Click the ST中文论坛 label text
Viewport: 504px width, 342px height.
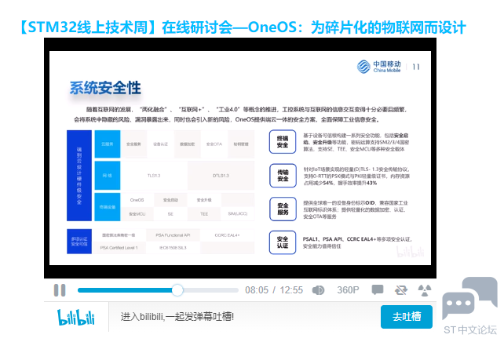(x=470, y=329)
